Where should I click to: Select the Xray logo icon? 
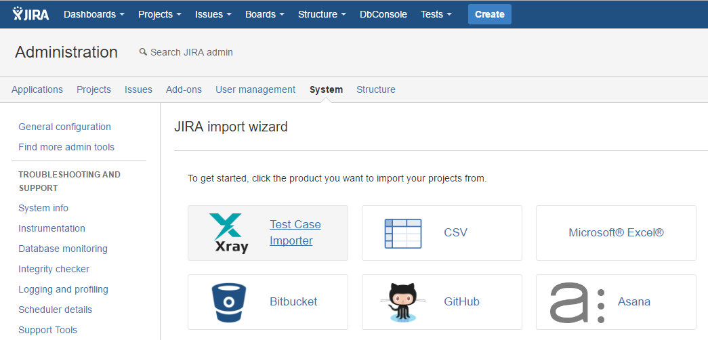(228, 233)
